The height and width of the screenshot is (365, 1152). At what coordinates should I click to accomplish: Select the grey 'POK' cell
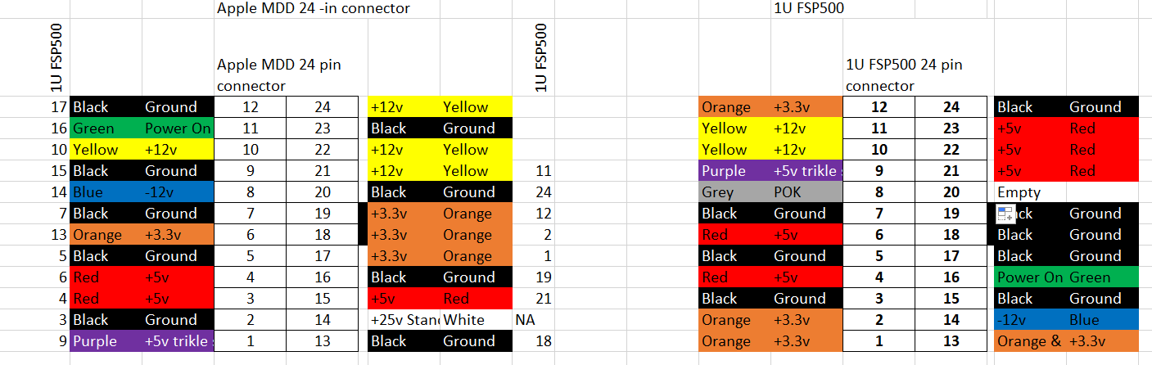tap(806, 192)
